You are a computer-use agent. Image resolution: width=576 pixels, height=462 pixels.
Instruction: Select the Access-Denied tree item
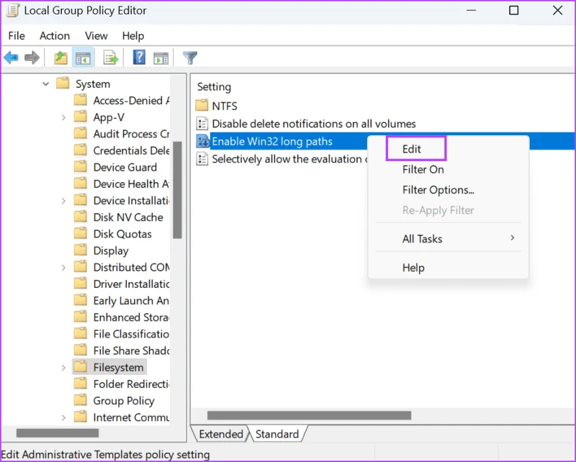(131, 100)
